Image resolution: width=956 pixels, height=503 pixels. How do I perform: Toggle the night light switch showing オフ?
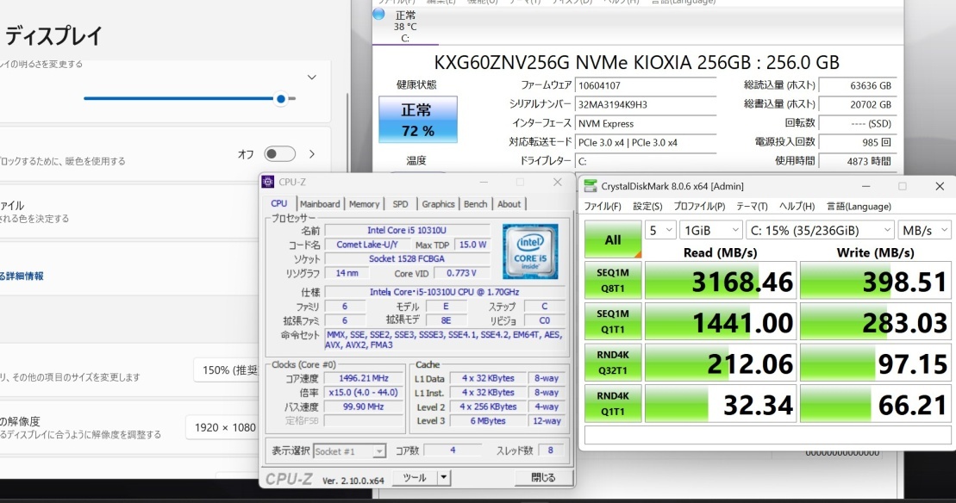click(x=279, y=154)
